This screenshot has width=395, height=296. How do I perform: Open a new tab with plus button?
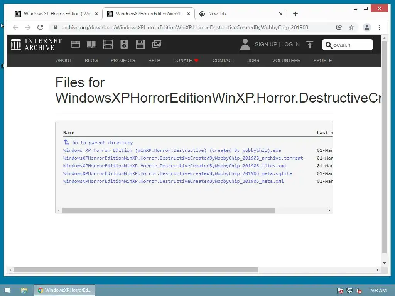pos(295,14)
